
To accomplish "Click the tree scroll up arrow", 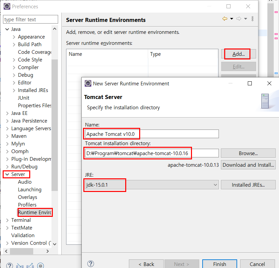I will point(54,29).
